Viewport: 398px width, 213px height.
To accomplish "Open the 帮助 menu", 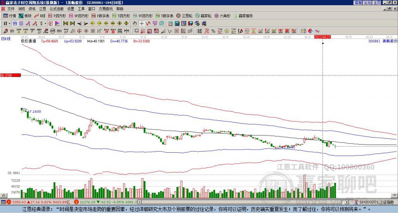I will pyautogui.click(x=120, y=9).
